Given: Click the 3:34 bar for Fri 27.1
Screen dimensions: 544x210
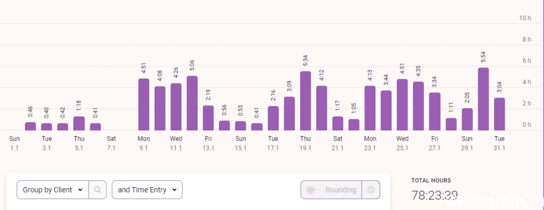Looking at the screenshot, I should [435, 111].
